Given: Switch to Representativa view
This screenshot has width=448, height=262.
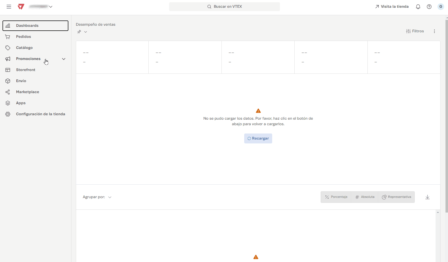Looking at the screenshot, I should (396, 197).
